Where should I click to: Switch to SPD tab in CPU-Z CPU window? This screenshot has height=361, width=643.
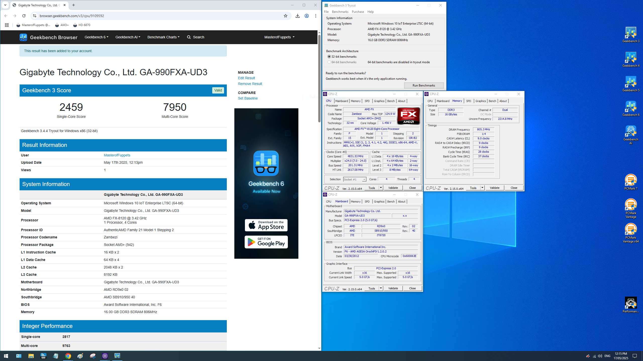pyautogui.click(x=367, y=101)
